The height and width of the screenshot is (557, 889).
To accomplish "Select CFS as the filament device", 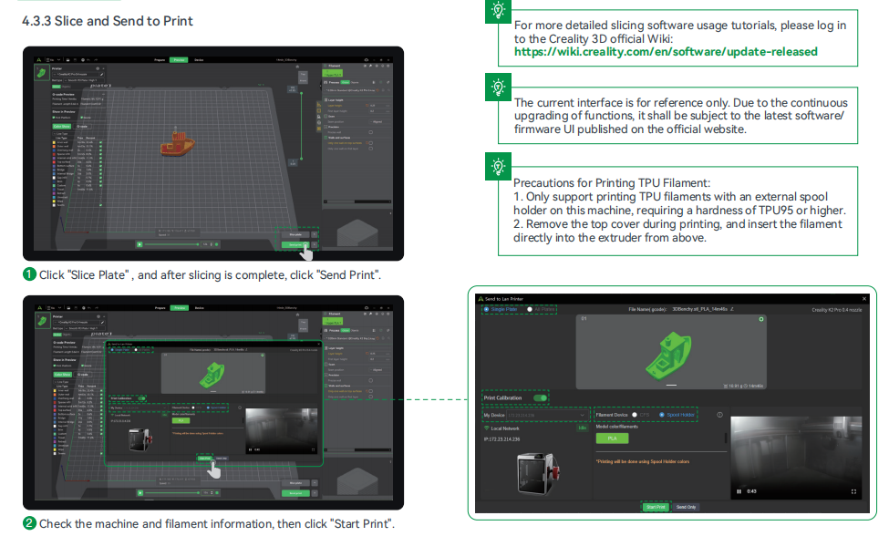I will pyautogui.click(x=634, y=415).
